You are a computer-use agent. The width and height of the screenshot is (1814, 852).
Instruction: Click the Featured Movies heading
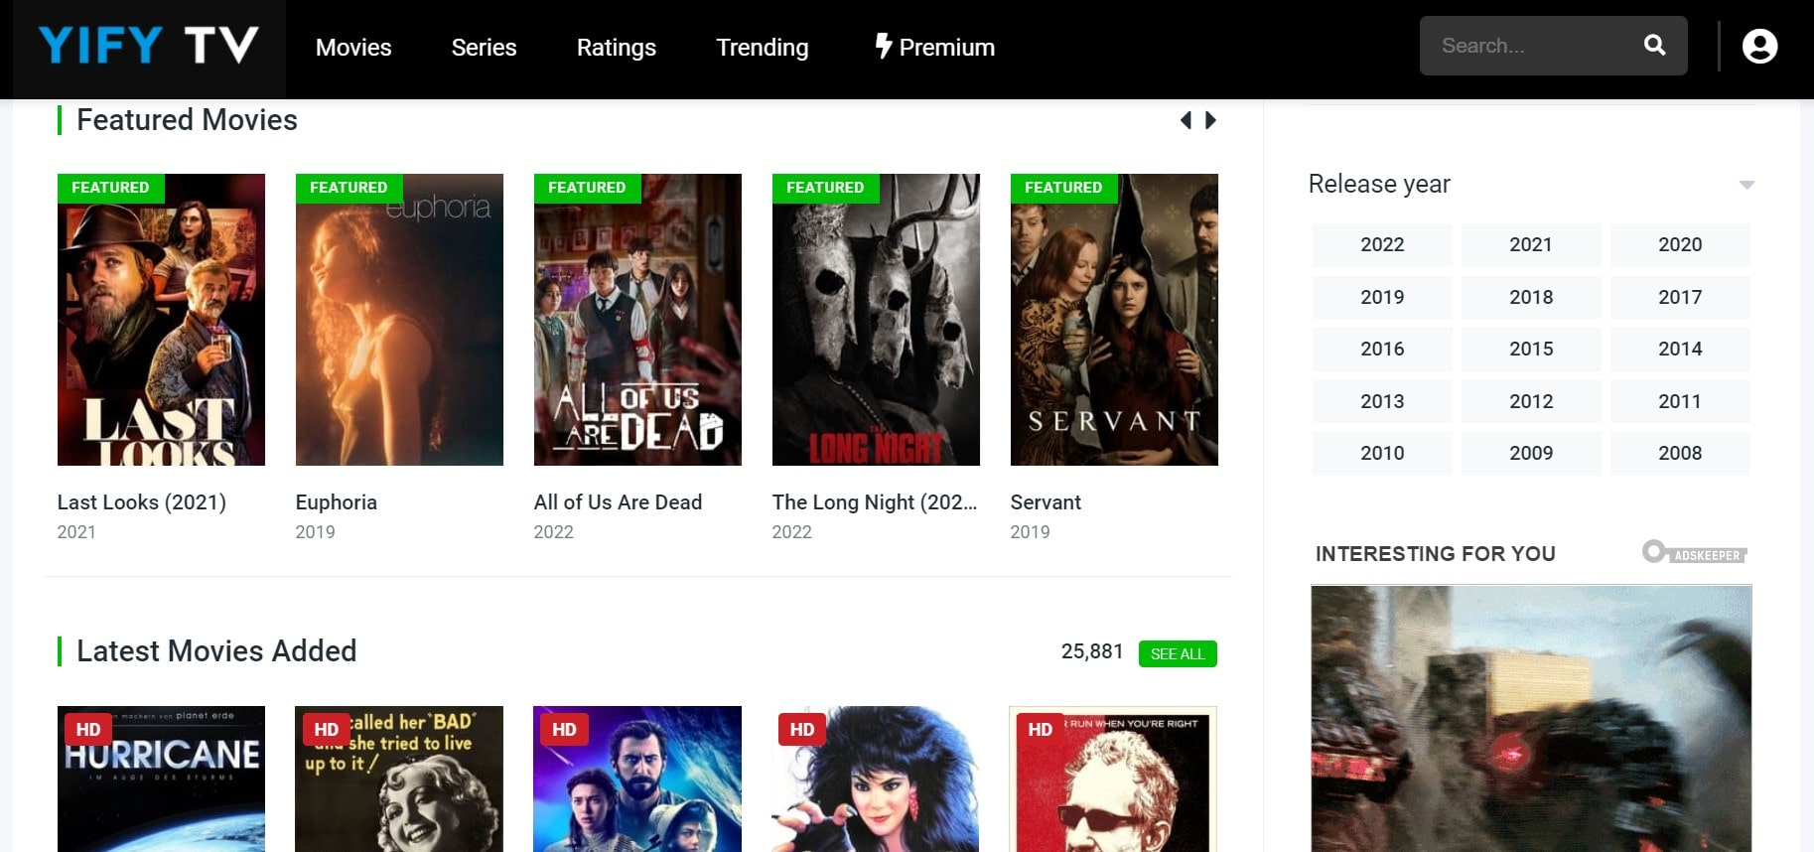pyautogui.click(x=187, y=120)
